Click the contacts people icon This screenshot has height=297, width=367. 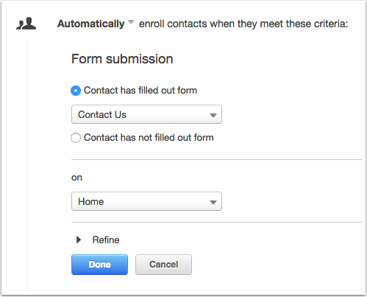click(26, 24)
